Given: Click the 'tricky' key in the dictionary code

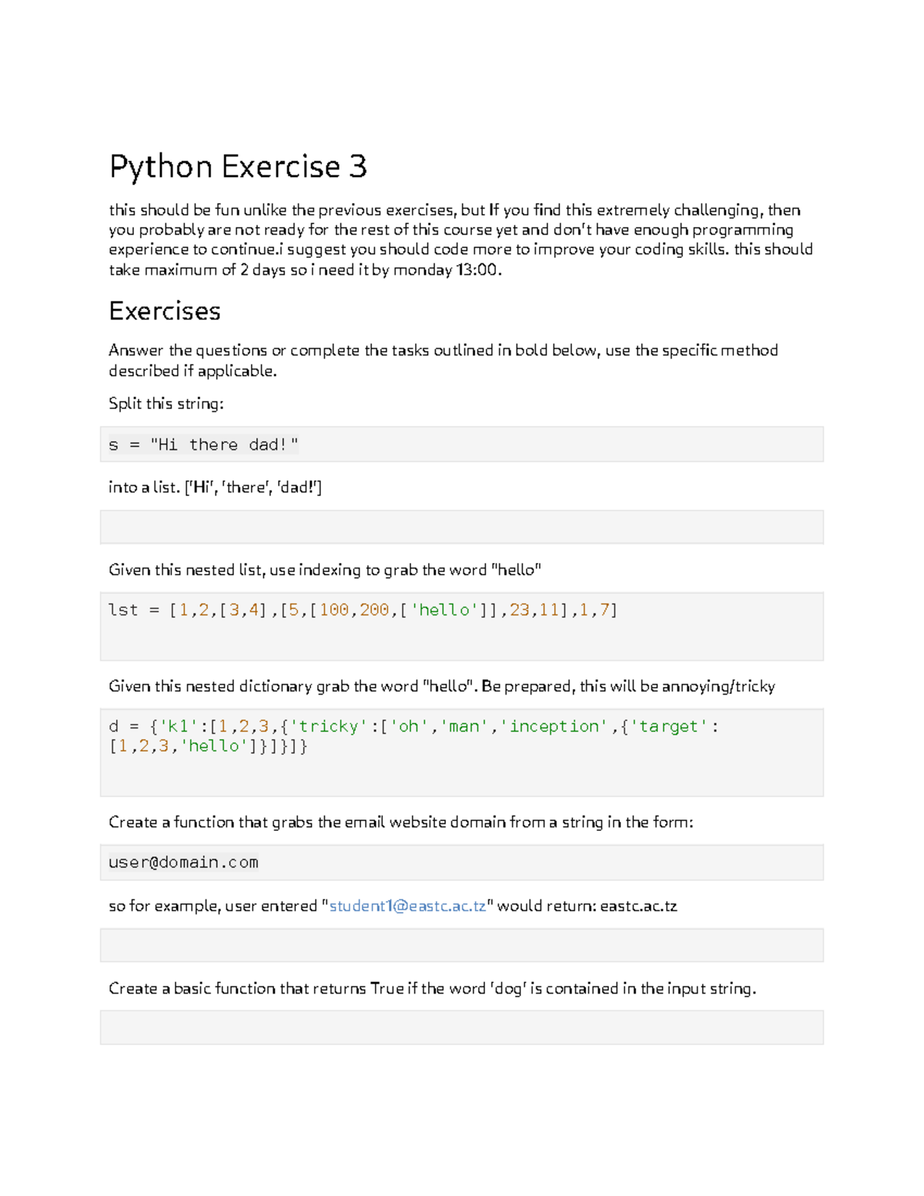Looking at the screenshot, I should click(330, 726).
